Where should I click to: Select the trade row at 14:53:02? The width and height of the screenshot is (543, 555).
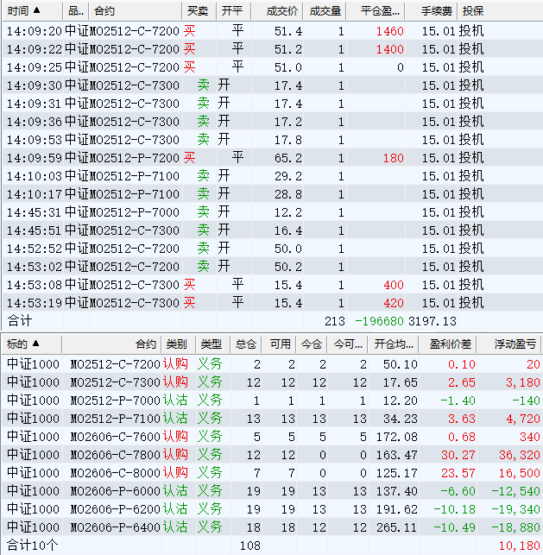pos(273,267)
